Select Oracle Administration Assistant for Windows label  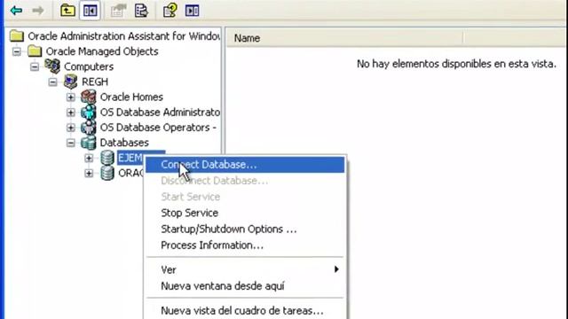pyautogui.click(x=124, y=36)
